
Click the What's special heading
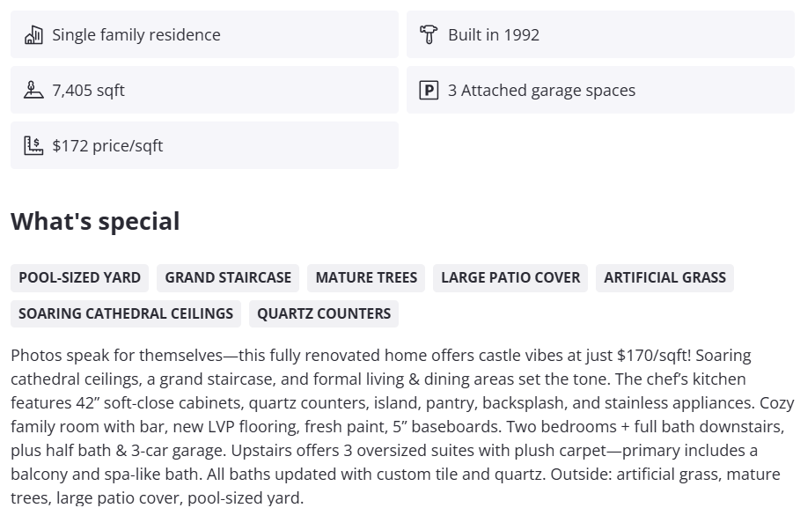coord(95,221)
